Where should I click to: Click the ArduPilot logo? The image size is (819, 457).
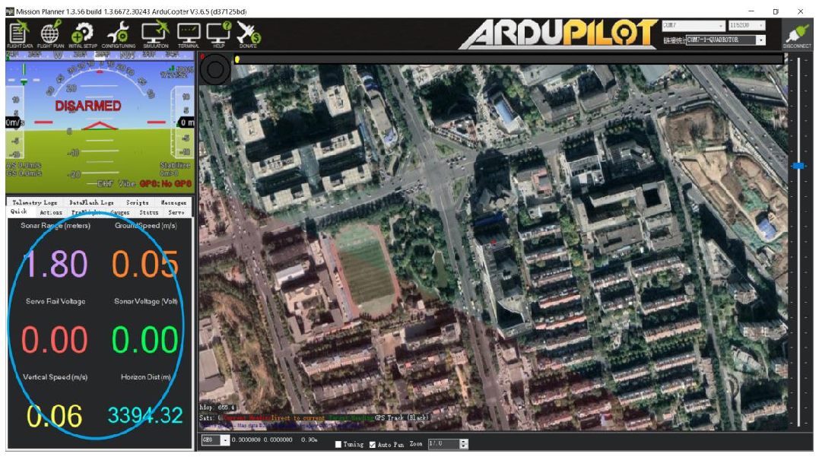(x=558, y=34)
